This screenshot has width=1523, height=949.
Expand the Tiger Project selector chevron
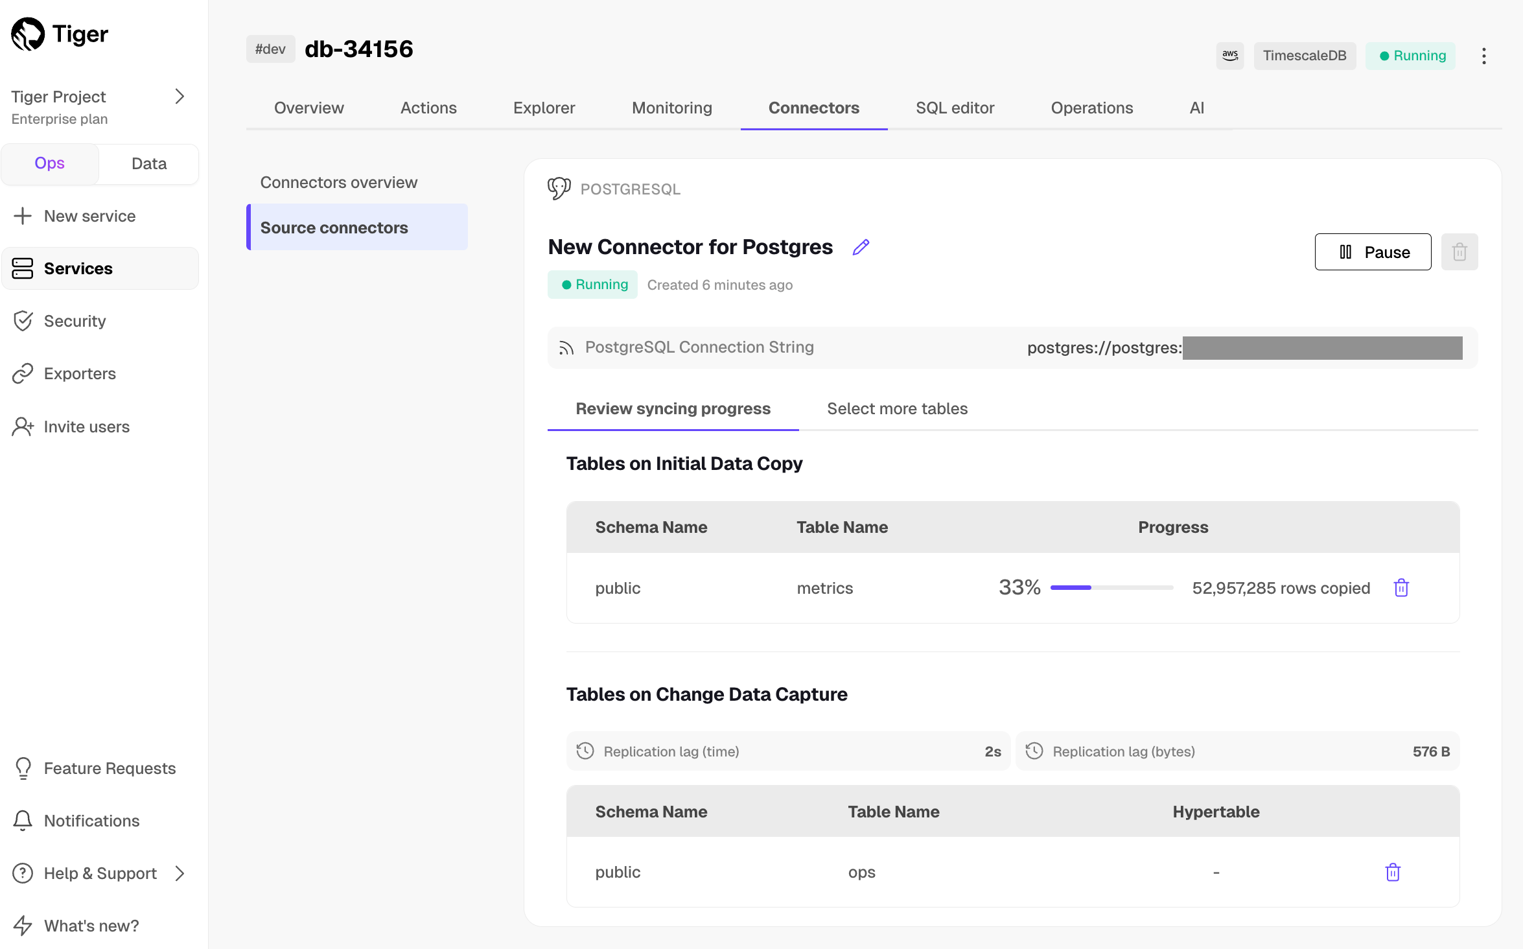[x=180, y=97]
